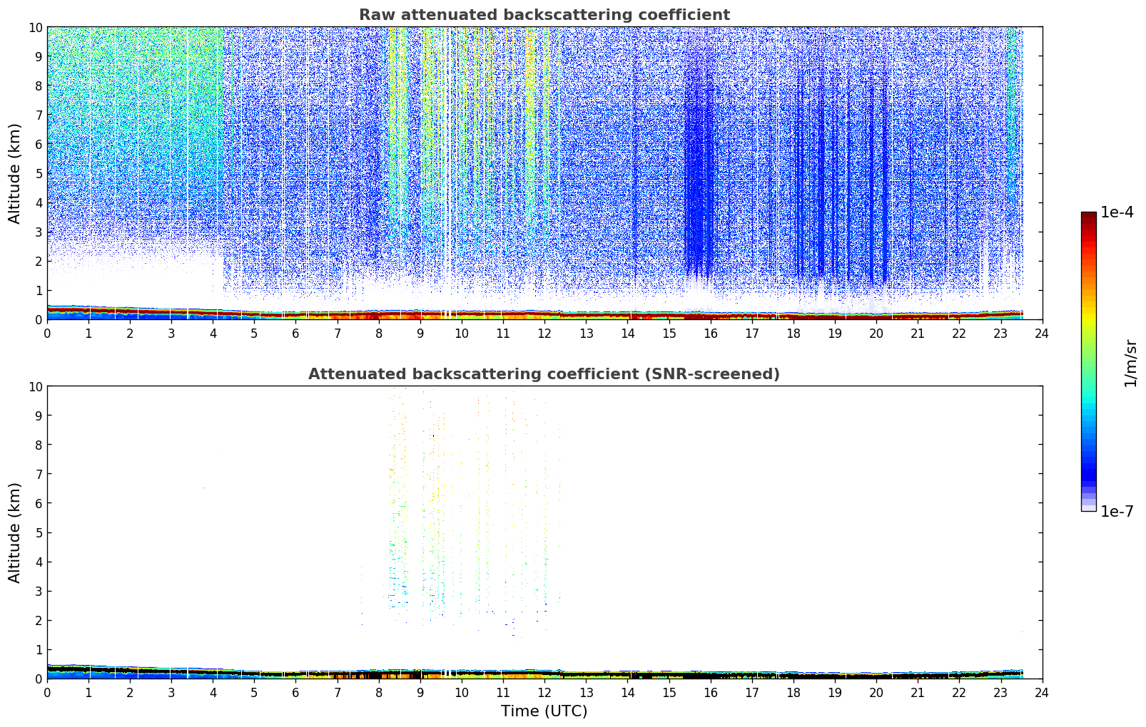Click the bottom plot's 'Altitude (km)' label
Viewport: 1146px width, 727px height.
pyautogui.click(x=15, y=532)
